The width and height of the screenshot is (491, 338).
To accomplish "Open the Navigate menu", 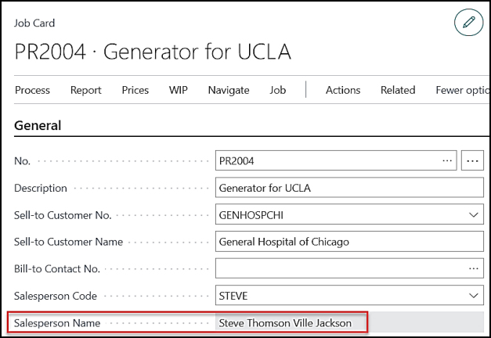I will pyautogui.click(x=229, y=90).
